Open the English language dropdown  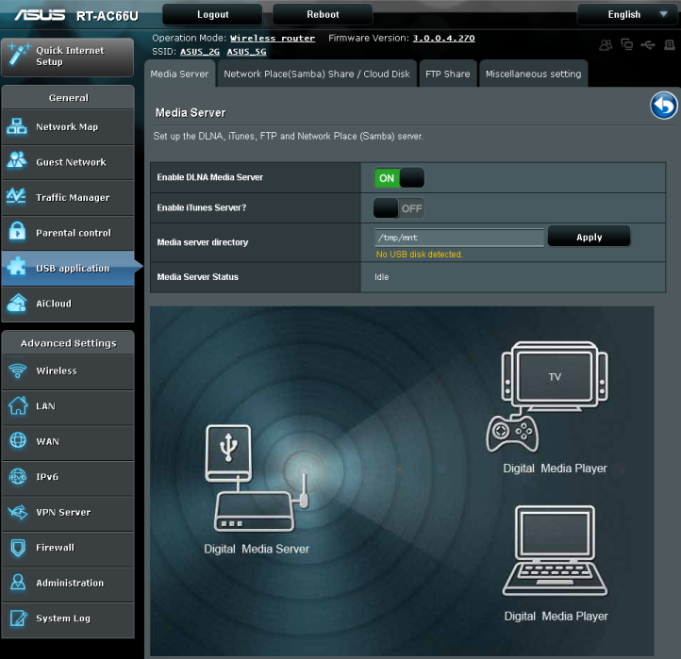[x=628, y=14]
